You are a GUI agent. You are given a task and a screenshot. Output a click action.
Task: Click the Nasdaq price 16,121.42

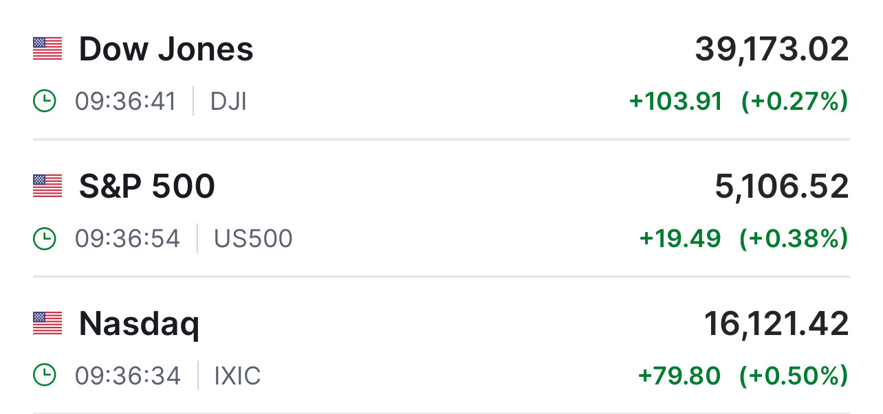[x=776, y=324]
